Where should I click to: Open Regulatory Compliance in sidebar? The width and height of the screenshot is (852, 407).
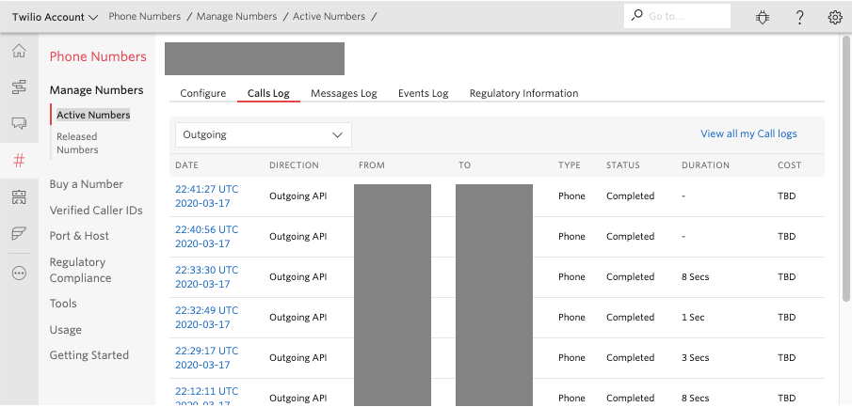pyautogui.click(x=80, y=270)
